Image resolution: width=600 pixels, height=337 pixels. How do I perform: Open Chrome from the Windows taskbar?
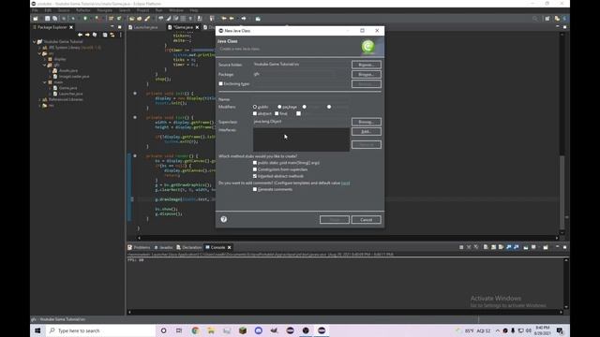(x=195, y=330)
